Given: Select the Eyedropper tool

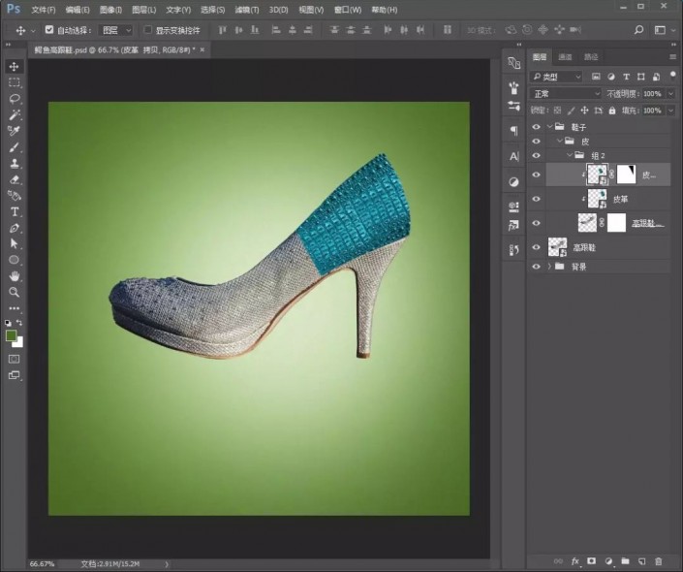Looking at the screenshot, I should [14, 131].
